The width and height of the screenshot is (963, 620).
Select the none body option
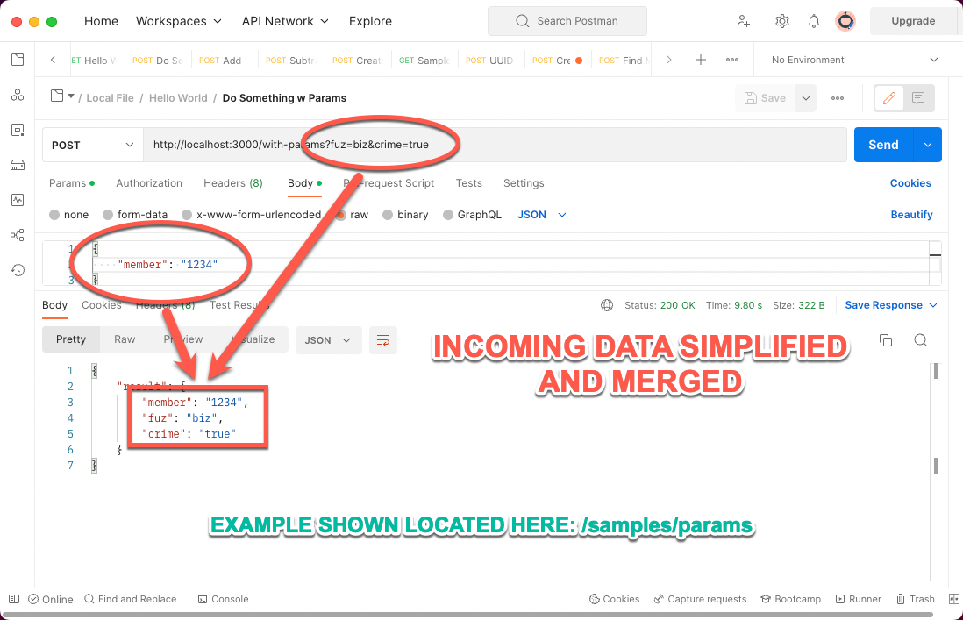point(68,215)
